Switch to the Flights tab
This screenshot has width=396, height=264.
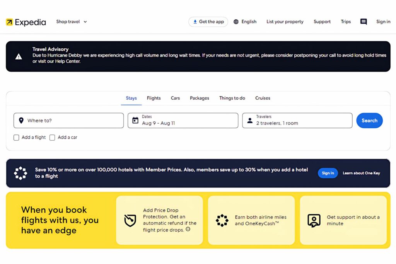(154, 98)
